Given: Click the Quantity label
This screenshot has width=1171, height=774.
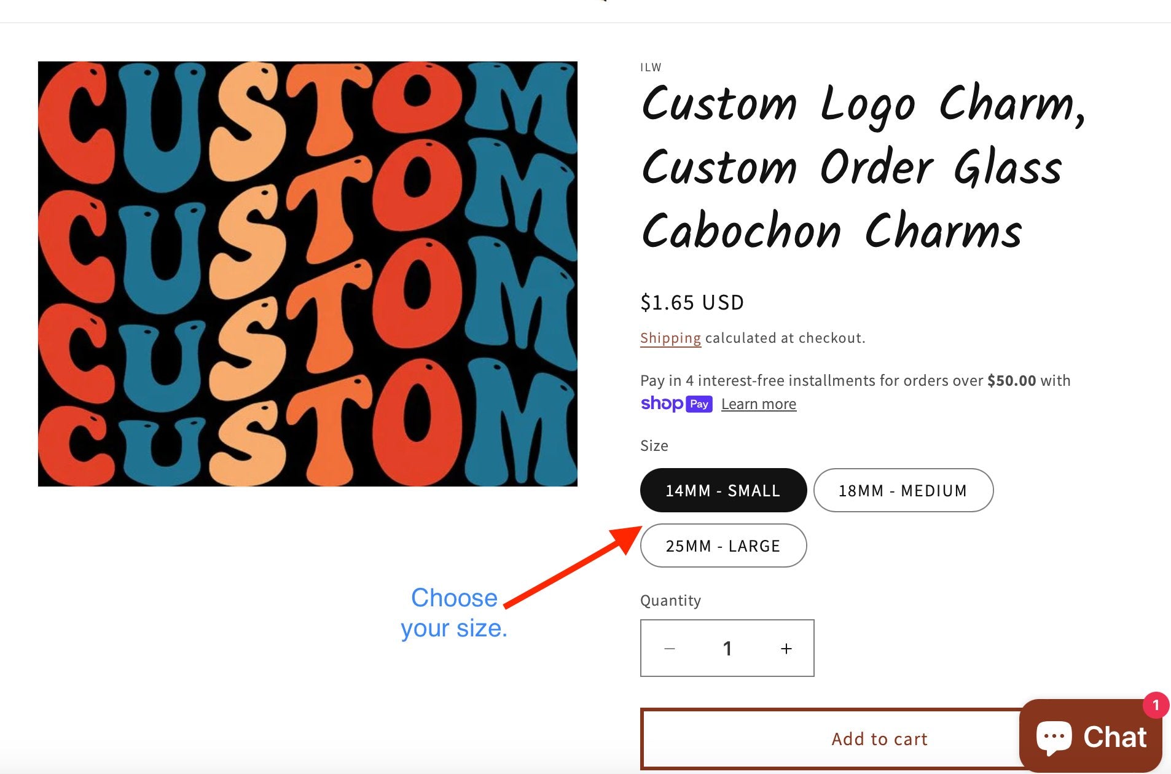Looking at the screenshot, I should (672, 600).
